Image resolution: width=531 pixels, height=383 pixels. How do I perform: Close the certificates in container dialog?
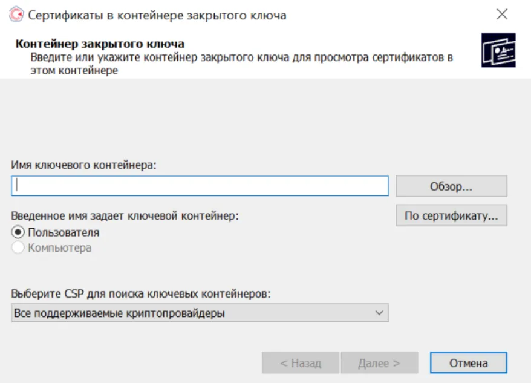click(502, 15)
